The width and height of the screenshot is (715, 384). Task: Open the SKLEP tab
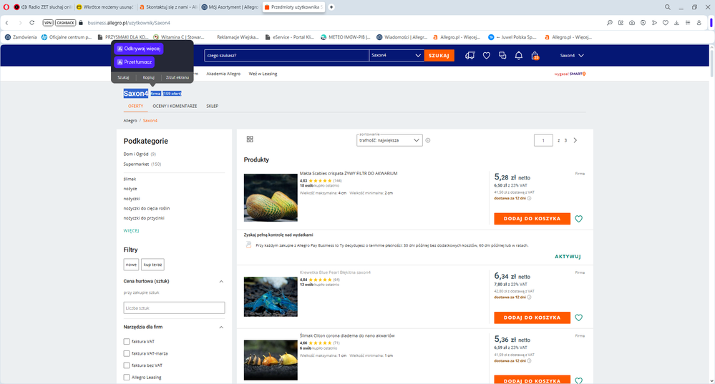212,106
